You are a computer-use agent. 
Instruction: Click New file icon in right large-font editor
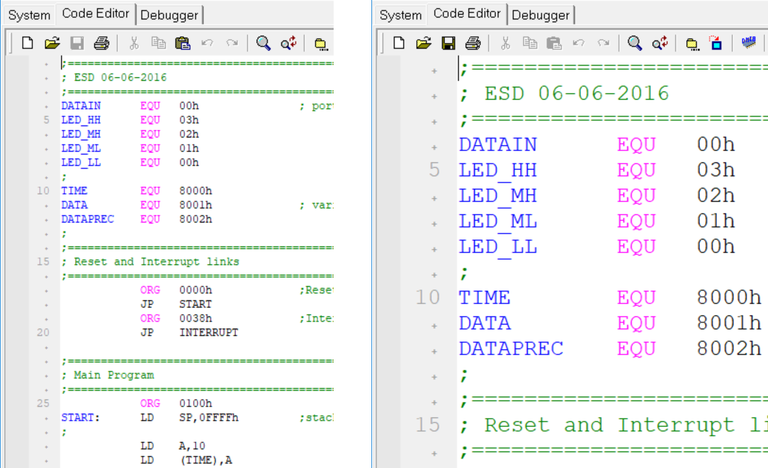pyautogui.click(x=399, y=43)
